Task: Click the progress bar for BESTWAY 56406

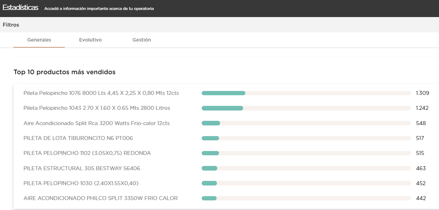Action: (x=306, y=168)
